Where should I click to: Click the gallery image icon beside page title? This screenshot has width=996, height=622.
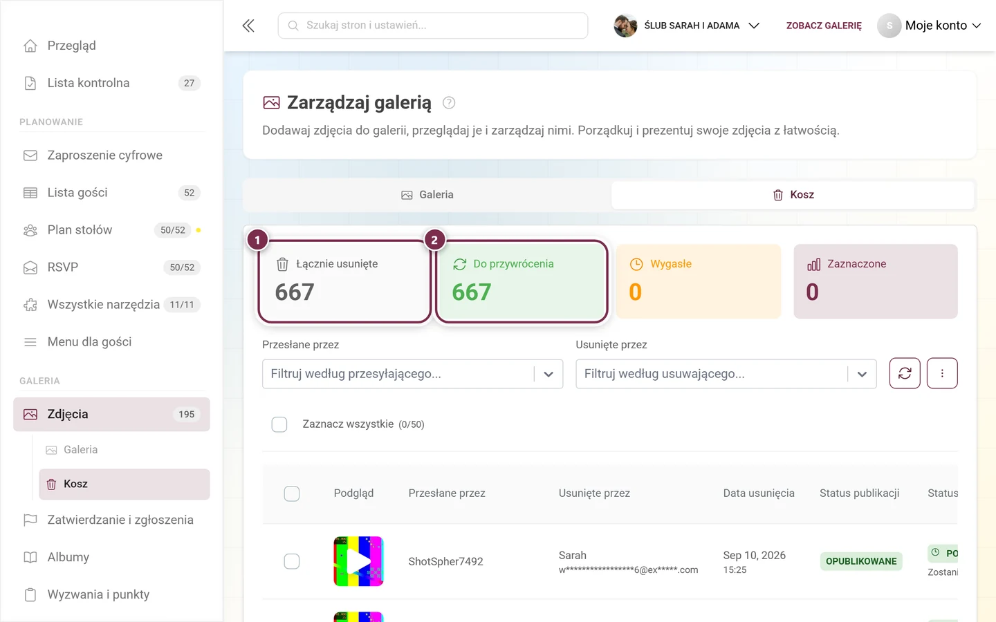[x=272, y=103]
